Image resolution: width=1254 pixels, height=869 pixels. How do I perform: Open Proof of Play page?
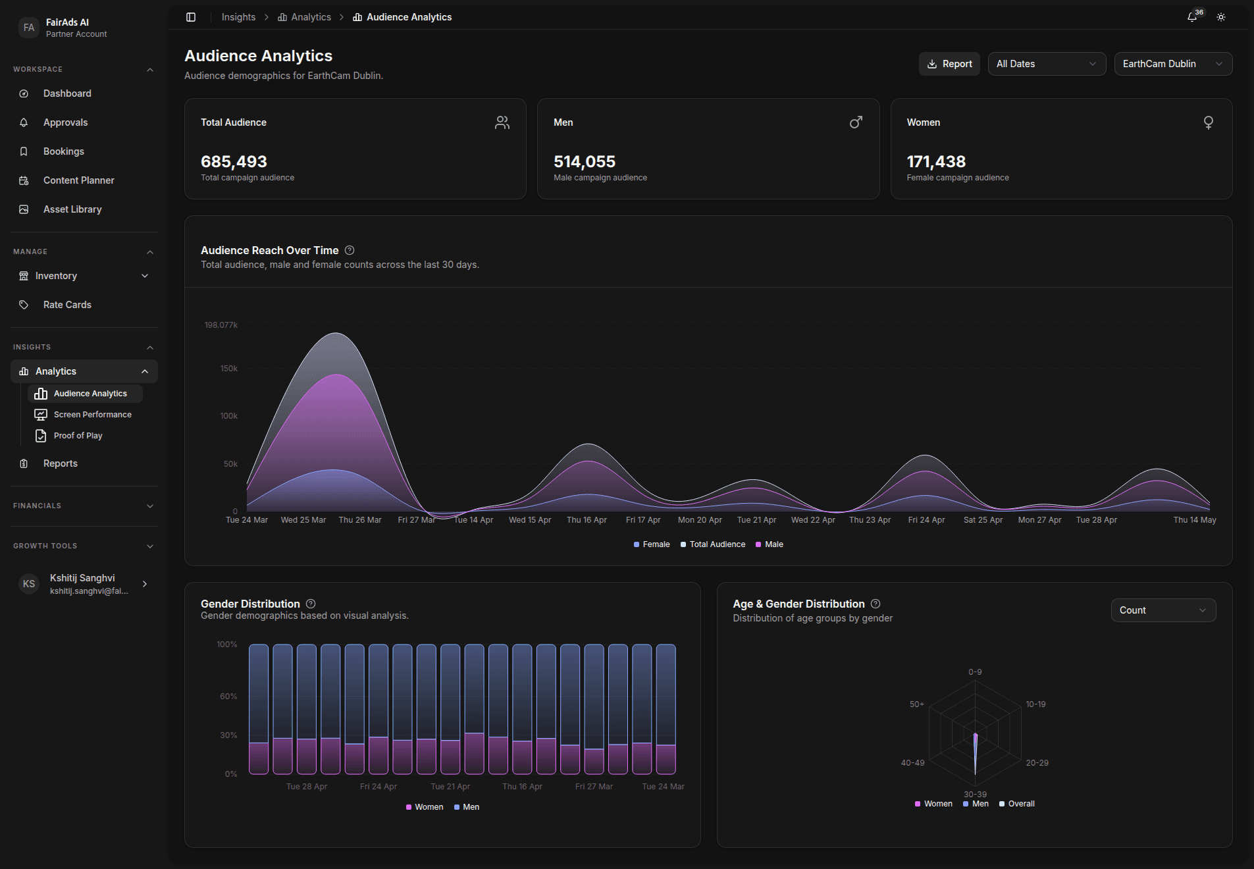coord(86,436)
